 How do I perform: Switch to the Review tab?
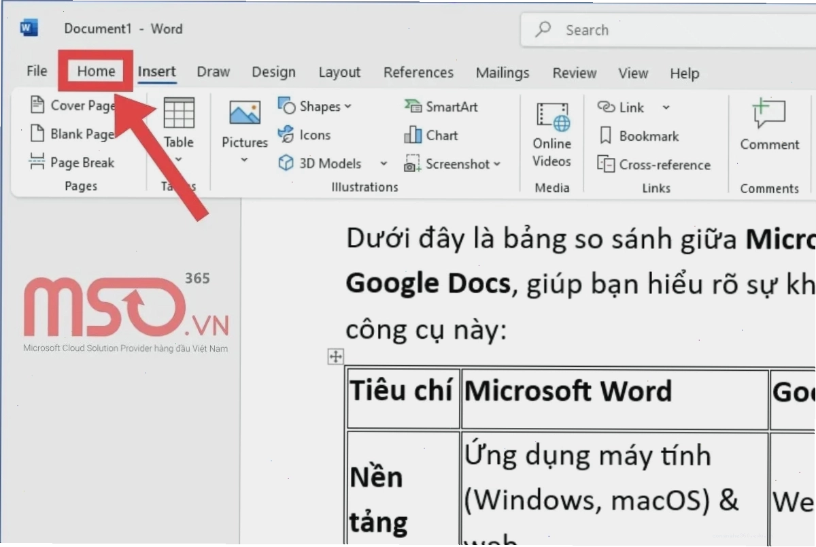click(575, 73)
